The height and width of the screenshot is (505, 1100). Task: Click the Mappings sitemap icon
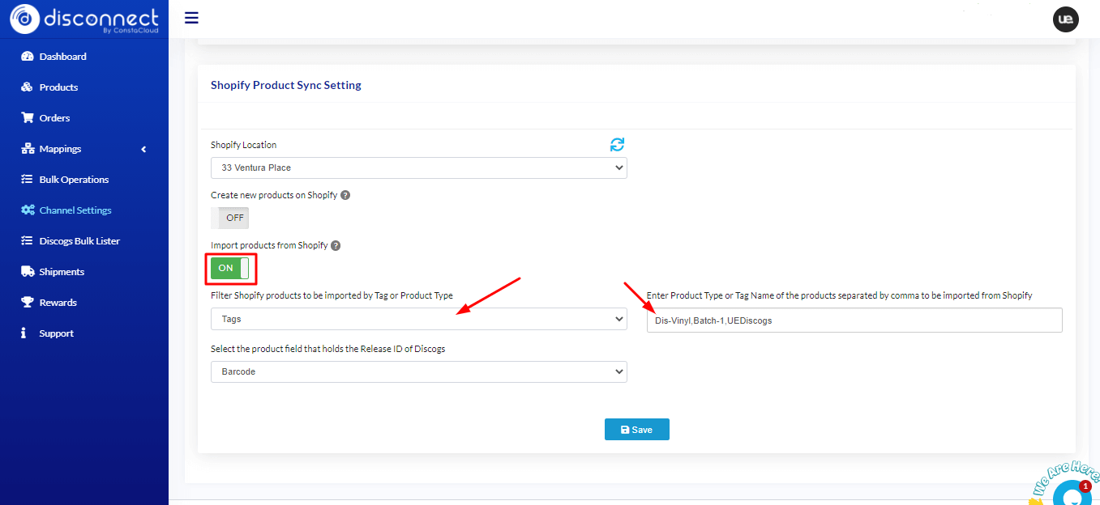(27, 149)
